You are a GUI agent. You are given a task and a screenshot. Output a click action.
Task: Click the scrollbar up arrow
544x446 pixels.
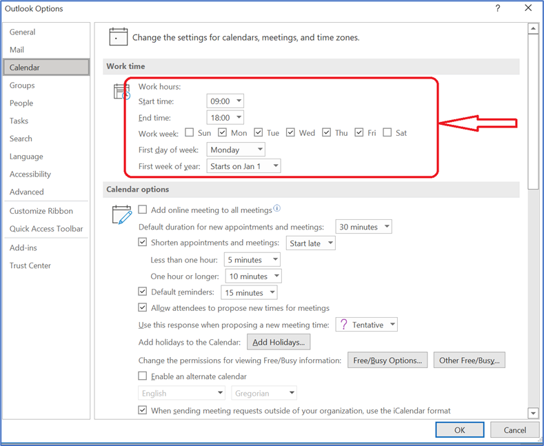click(533, 29)
